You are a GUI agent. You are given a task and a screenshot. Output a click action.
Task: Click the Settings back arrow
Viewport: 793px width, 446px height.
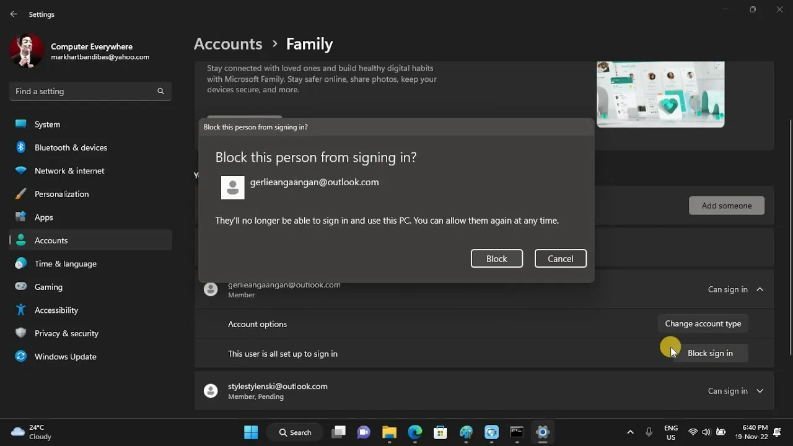coord(14,14)
